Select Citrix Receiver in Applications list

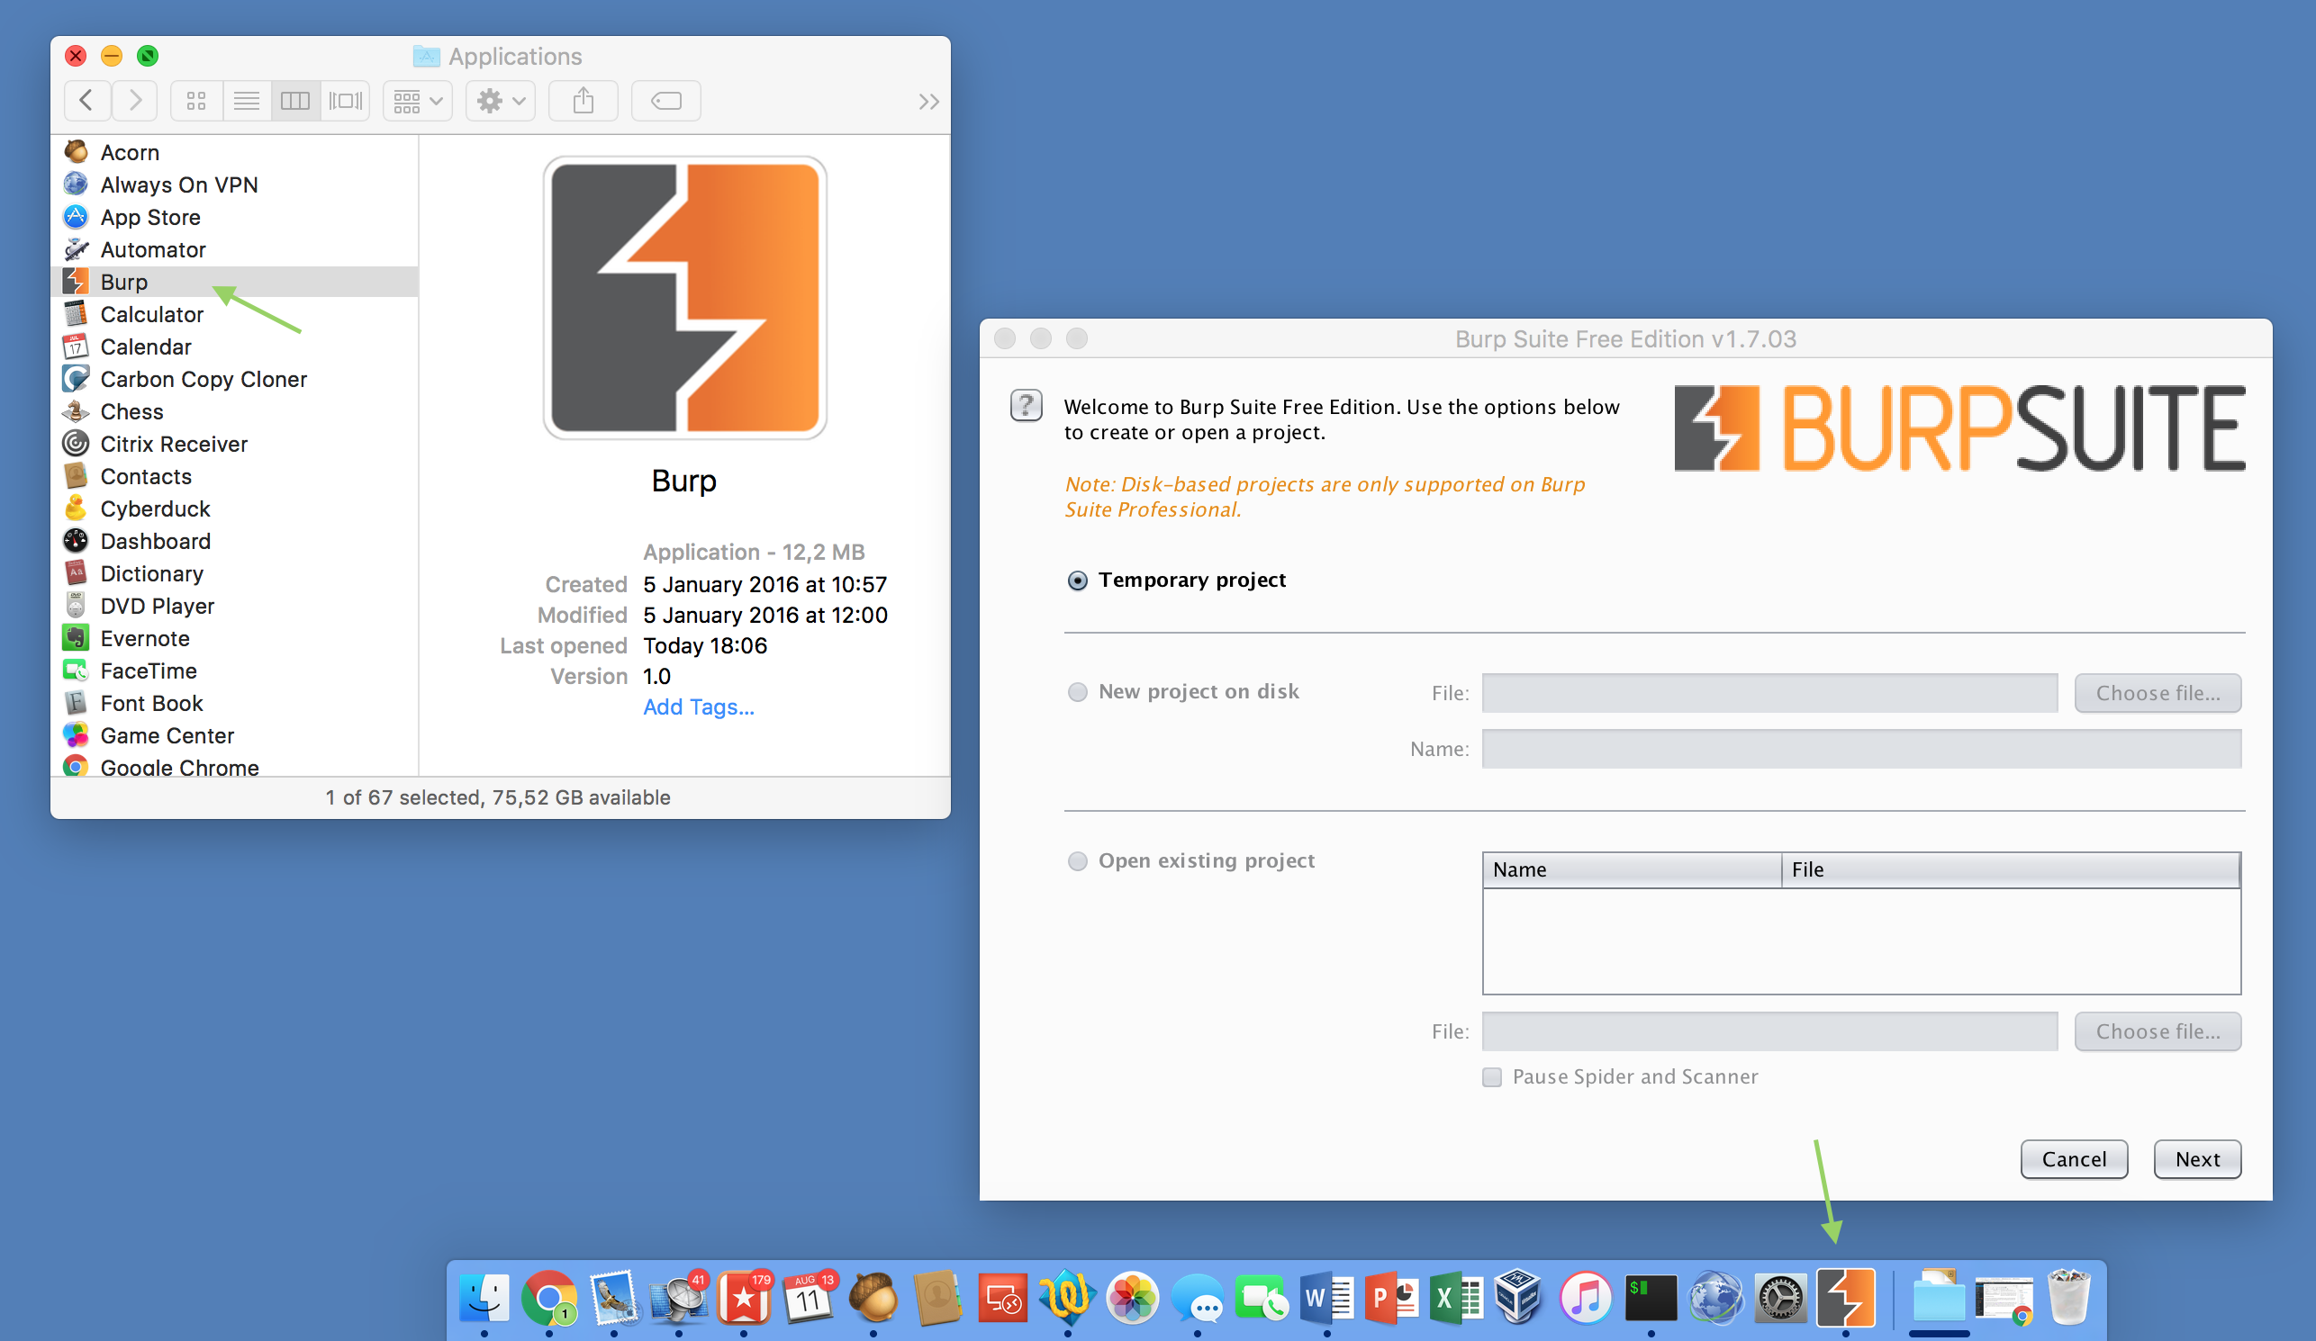tap(235, 444)
